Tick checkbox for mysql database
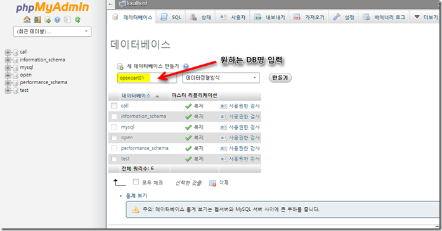The height and width of the screenshot is (231, 442). click(114, 127)
